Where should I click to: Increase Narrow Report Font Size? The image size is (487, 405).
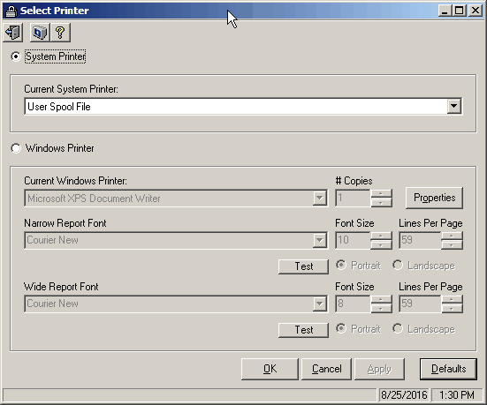tap(382, 236)
